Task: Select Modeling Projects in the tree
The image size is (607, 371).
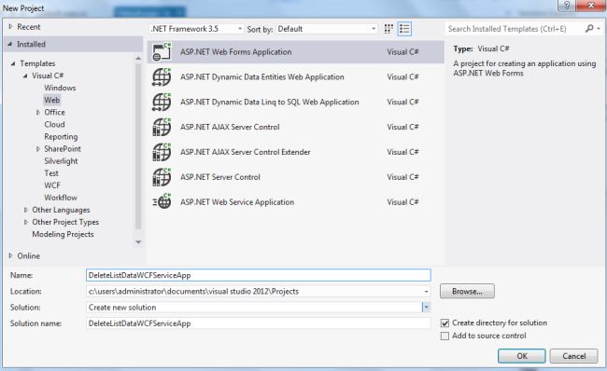Action: click(63, 234)
